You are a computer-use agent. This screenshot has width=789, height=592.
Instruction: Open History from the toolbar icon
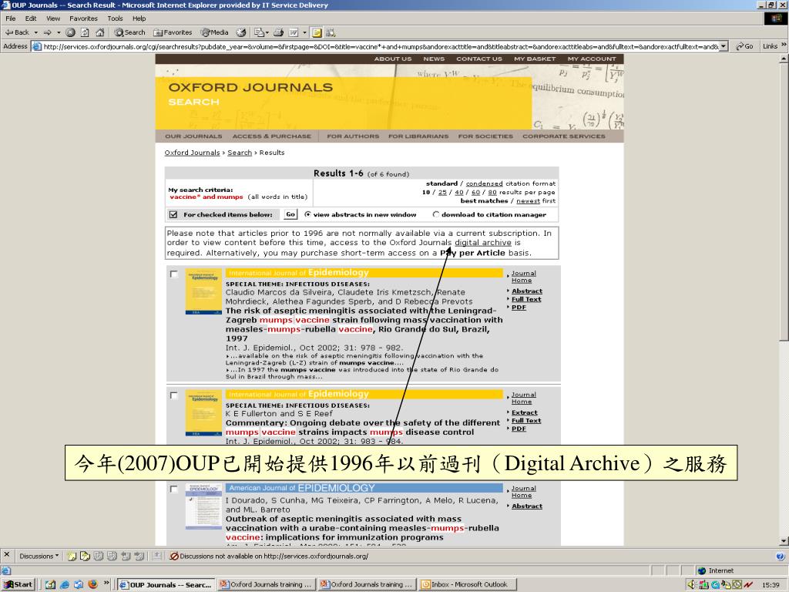pyautogui.click(x=241, y=32)
